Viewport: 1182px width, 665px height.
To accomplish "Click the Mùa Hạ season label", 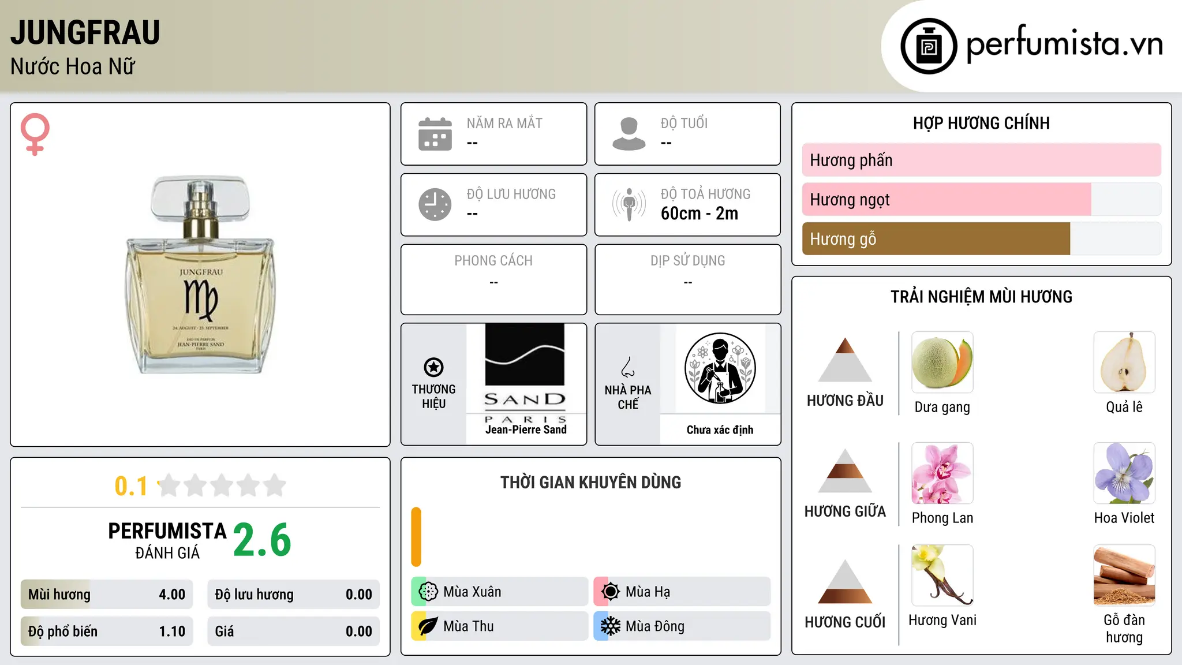I will [648, 592].
